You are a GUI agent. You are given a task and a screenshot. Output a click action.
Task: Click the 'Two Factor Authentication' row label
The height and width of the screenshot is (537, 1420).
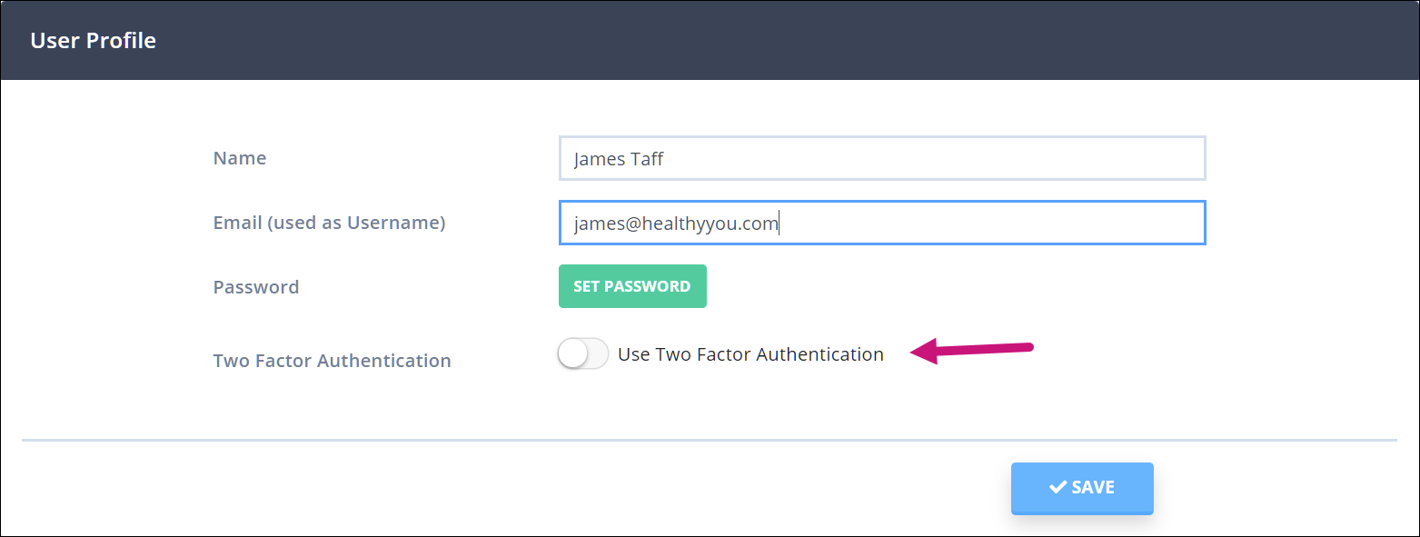(x=332, y=361)
